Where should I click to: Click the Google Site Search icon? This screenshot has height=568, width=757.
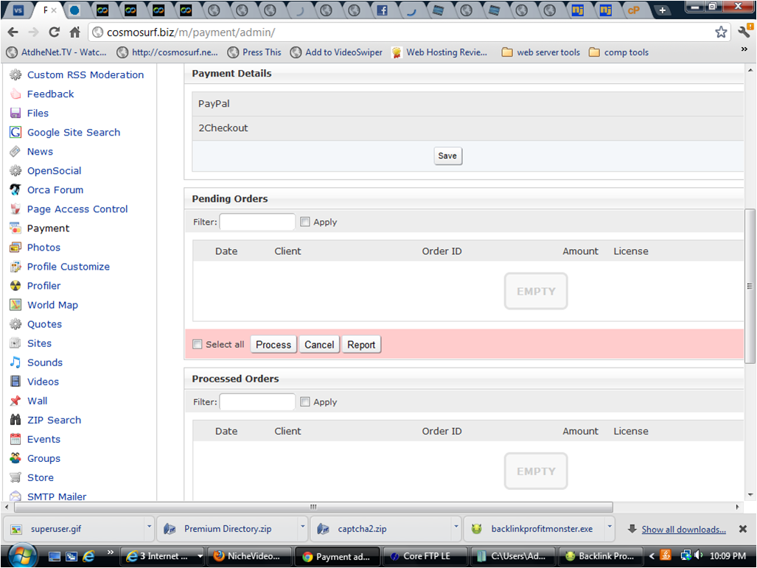pos(15,133)
